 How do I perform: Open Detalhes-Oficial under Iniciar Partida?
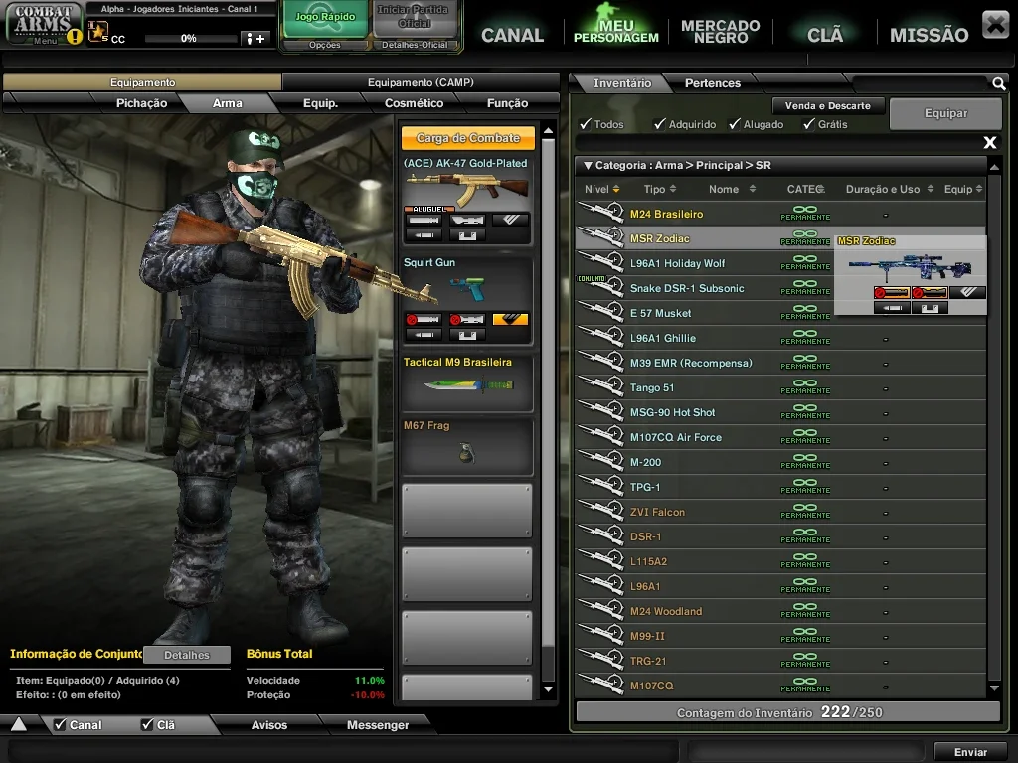[x=415, y=45]
